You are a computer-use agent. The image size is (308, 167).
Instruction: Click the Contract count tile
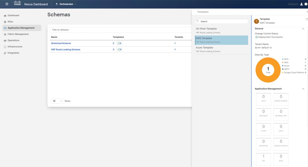(263, 114)
